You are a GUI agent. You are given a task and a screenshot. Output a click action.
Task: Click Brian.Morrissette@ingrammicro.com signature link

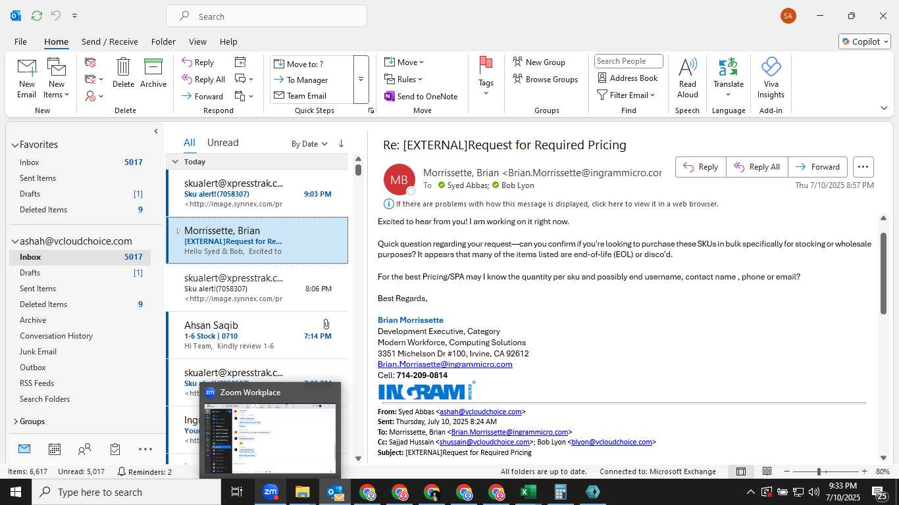(x=445, y=364)
